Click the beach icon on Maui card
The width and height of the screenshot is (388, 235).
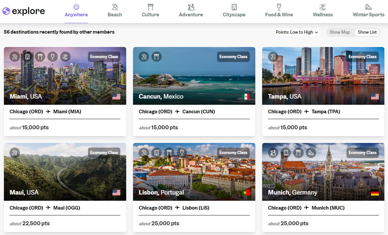[15, 153]
